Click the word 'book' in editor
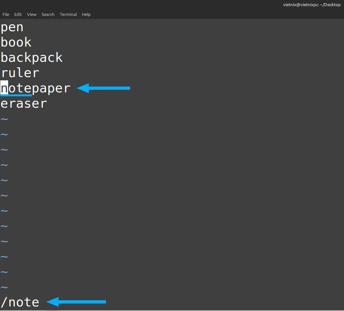 [x=16, y=42]
